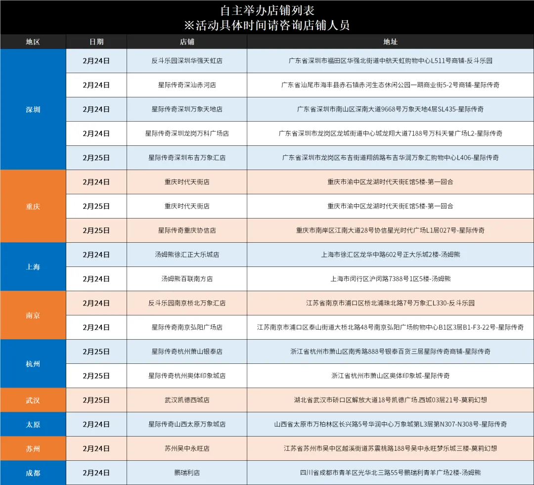Image resolution: width=534 pixels, height=485 pixels.
Task: Select the 武汉 region cell
Action: pyautogui.click(x=33, y=400)
